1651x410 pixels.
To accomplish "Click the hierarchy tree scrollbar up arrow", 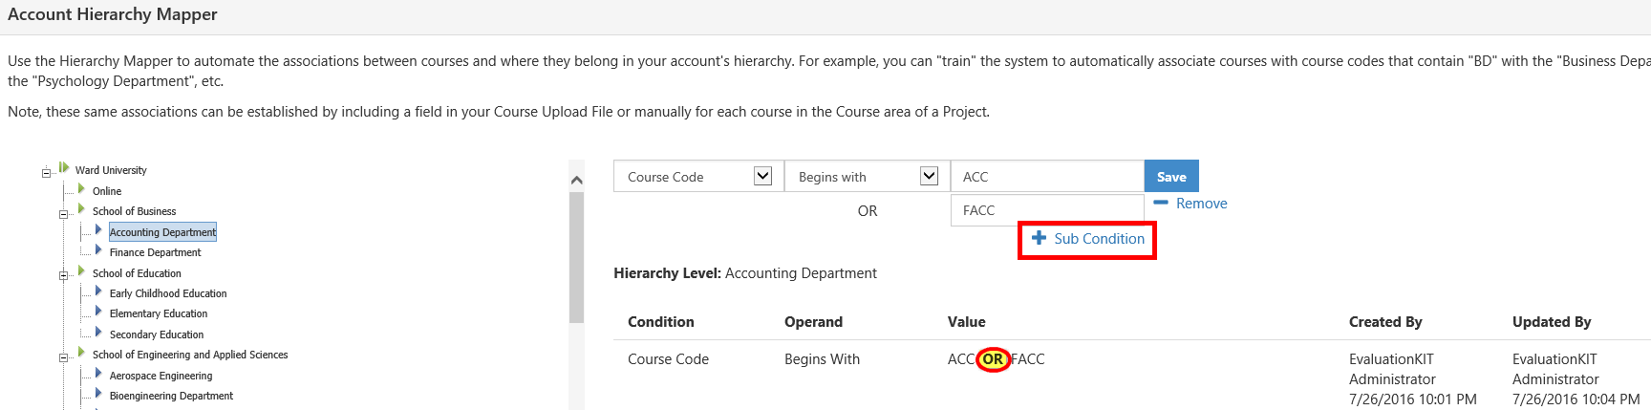I will pos(576,180).
